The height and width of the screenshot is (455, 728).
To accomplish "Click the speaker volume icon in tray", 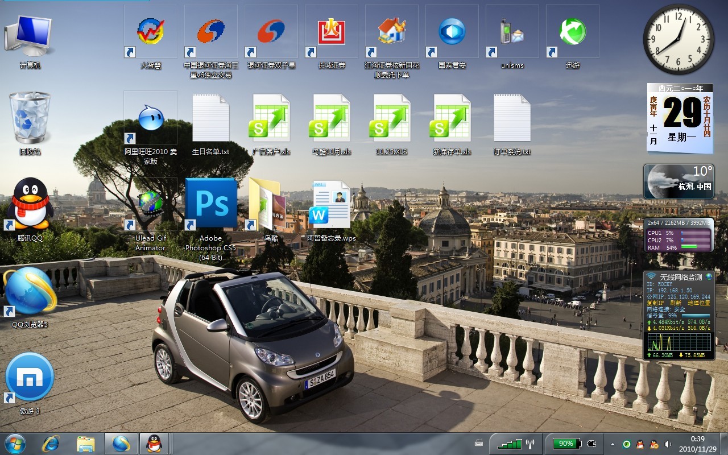I will 668,444.
